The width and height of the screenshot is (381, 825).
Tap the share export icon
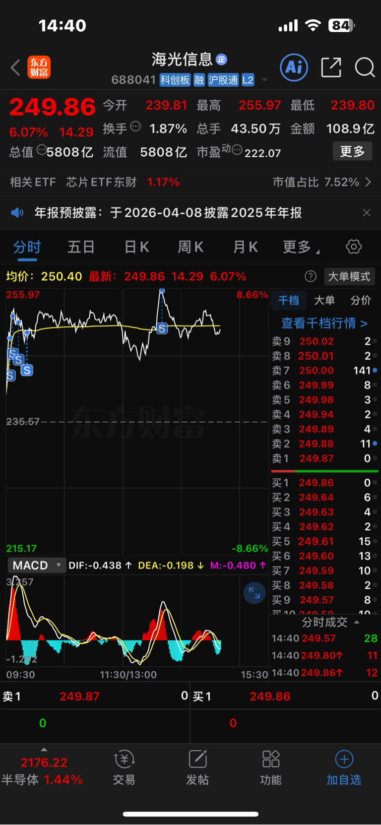coord(331,67)
